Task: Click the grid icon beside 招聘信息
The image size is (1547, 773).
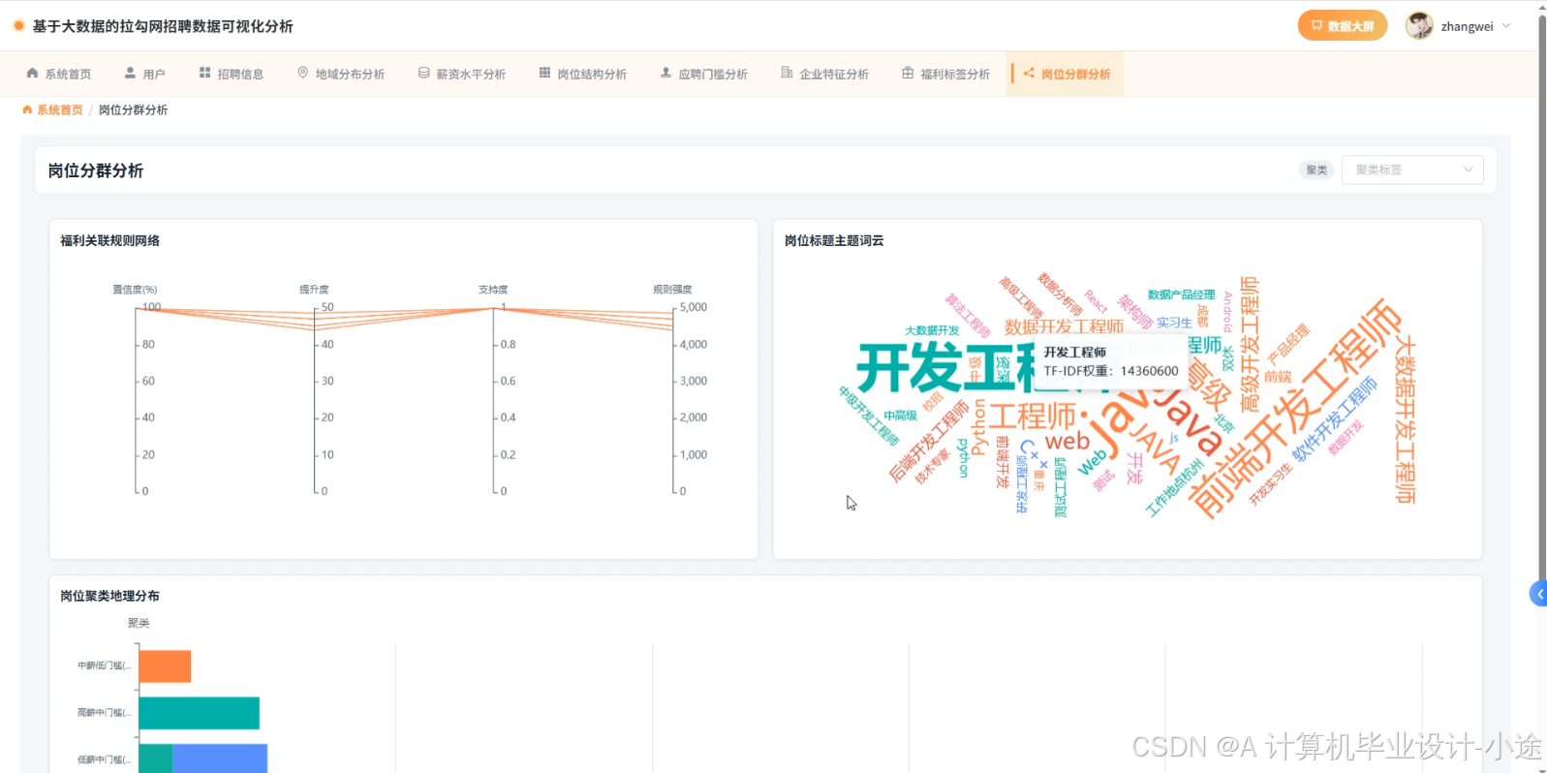Action: (204, 73)
